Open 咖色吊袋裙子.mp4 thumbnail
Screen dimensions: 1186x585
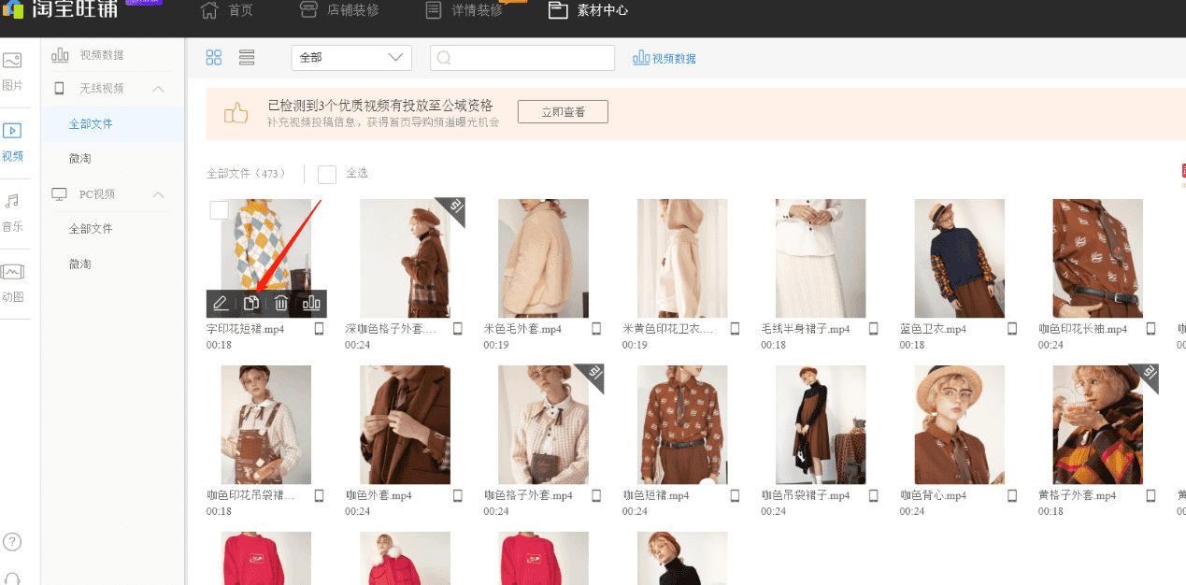[821, 424]
